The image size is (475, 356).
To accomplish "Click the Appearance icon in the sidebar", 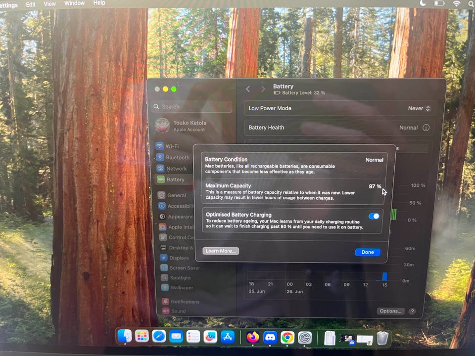I will pyautogui.click(x=162, y=217).
